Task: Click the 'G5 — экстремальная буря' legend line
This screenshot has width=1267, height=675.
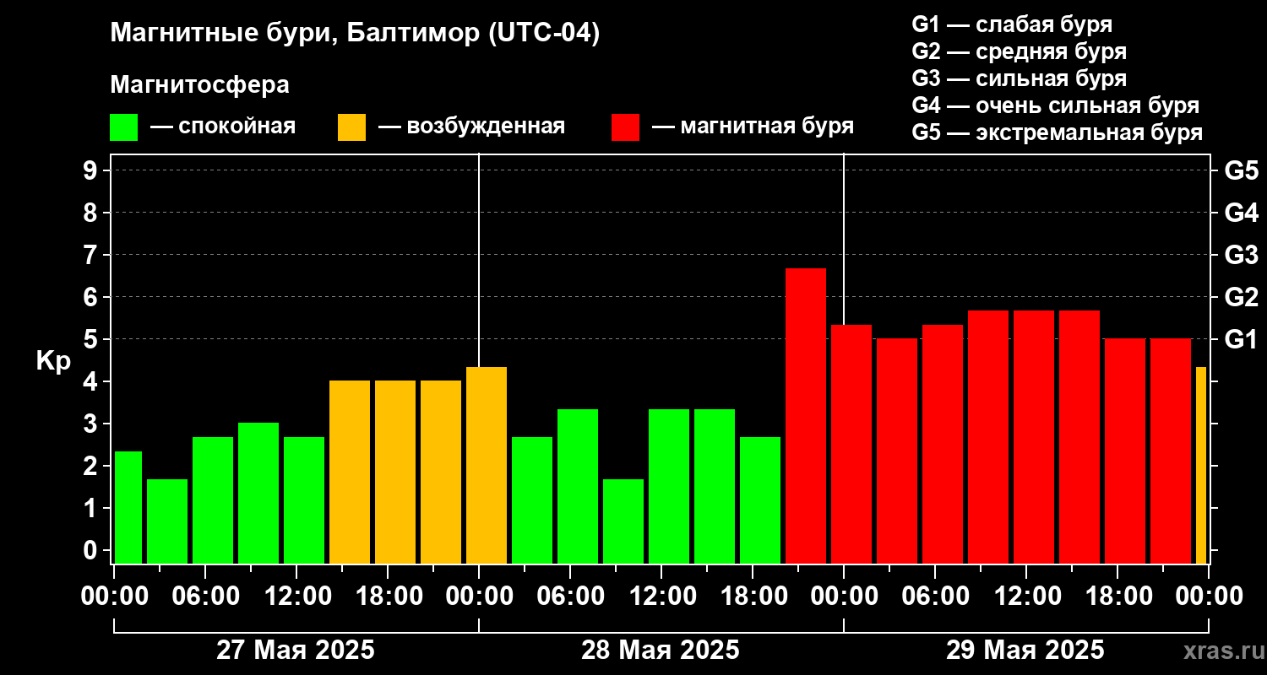Action: click(1057, 132)
